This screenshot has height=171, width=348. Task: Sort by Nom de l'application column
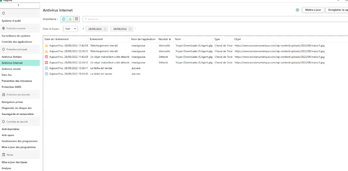(x=143, y=39)
